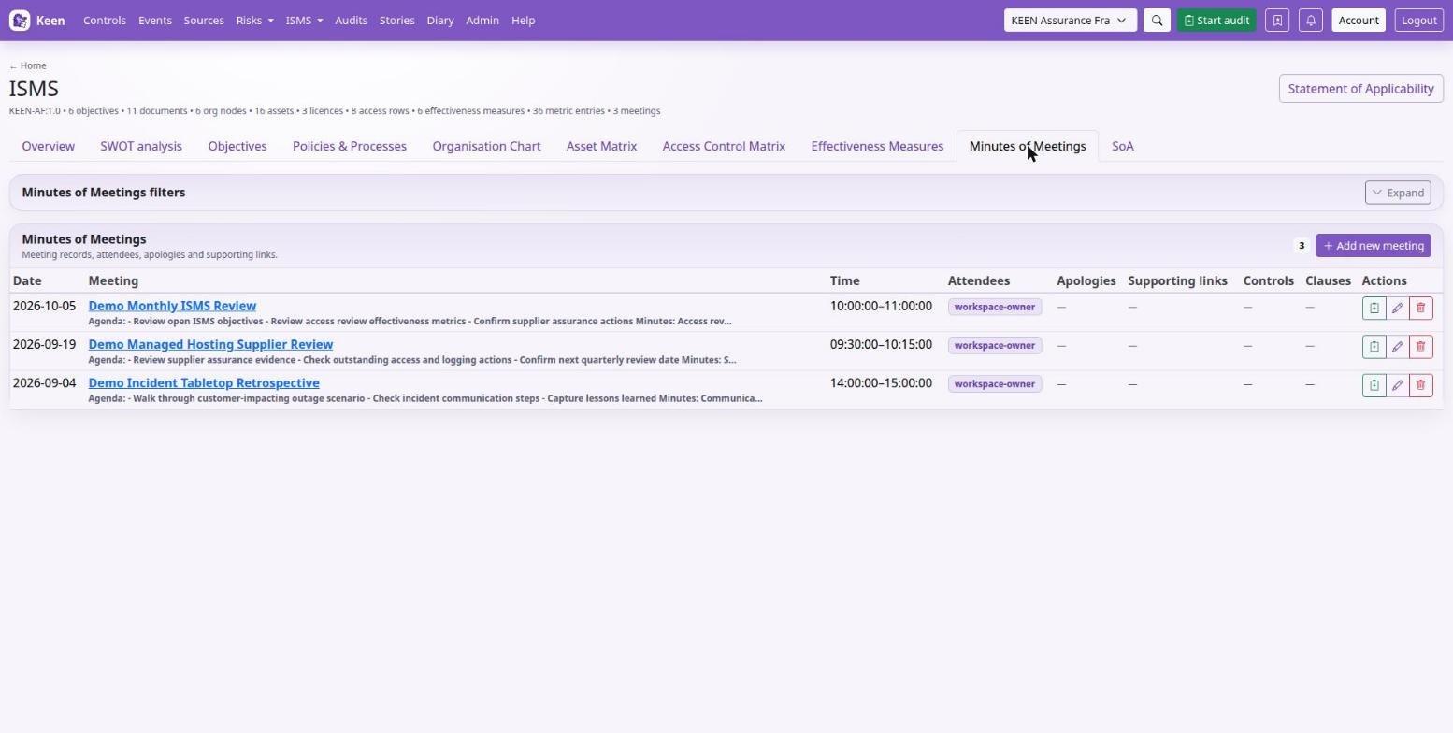Viewport: 1453px width, 733px height.
Task: Start audit from the Demo Incident Tabletop Retrospective row
Action: pyautogui.click(x=1374, y=385)
